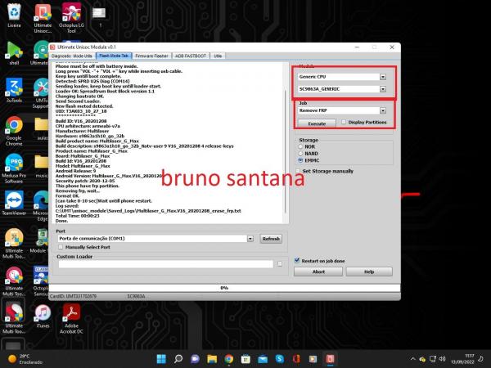The width and height of the screenshot is (491, 368).
Task: Switch to the ADB FASTBOOT tab
Action: point(191,56)
